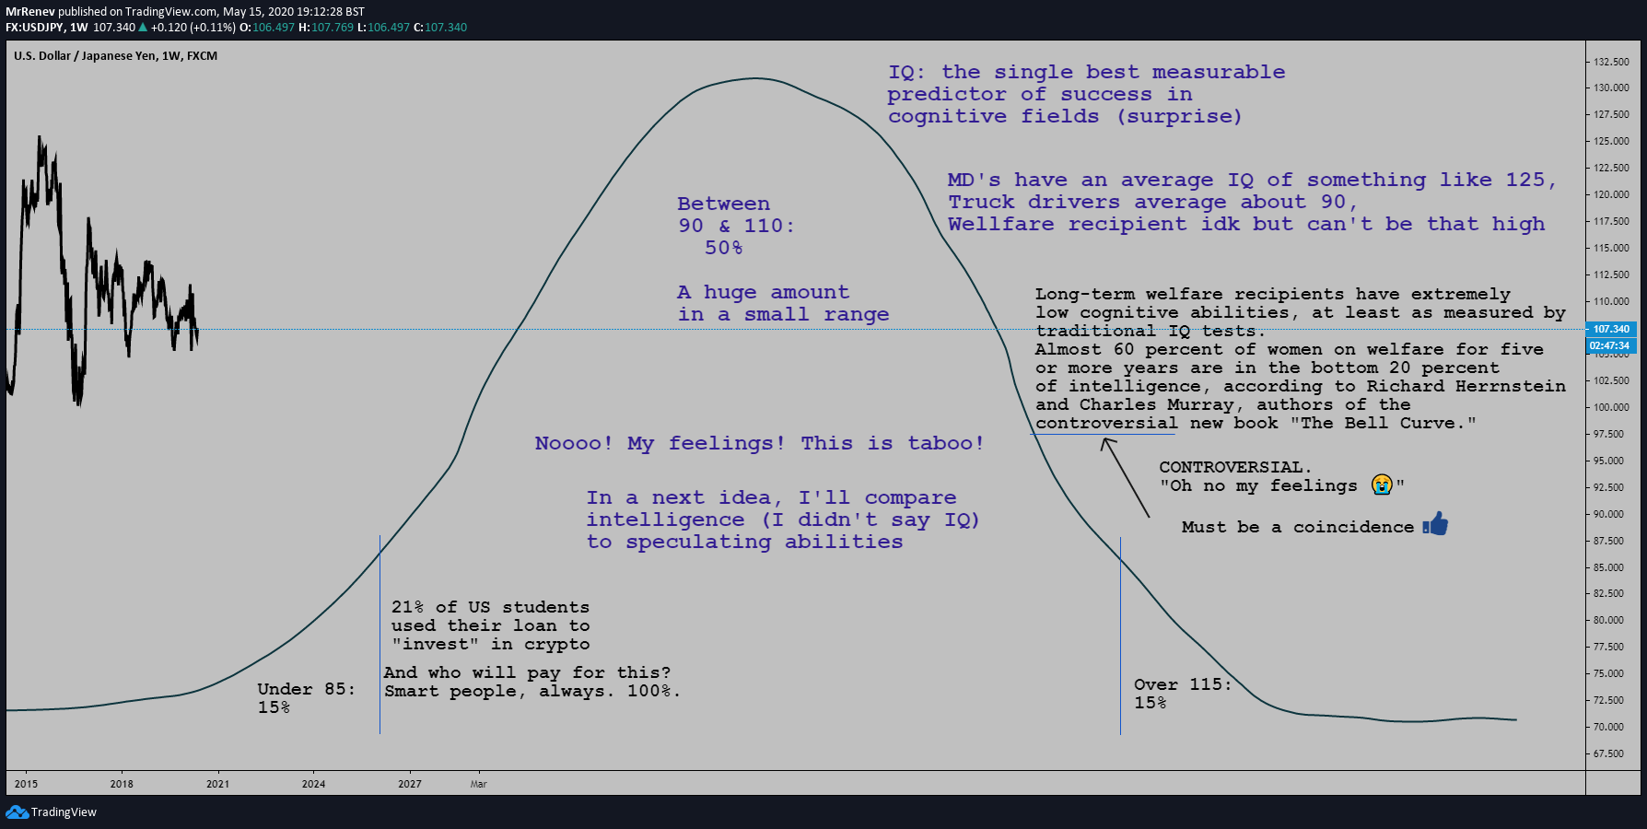
Task: Click the 'Long-term welfare recipients' paragraph
Action: coord(1301,358)
